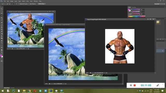Open the Essentials workspace dropdown
The height and width of the screenshot is (93, 166).
(x=160, y=4)
